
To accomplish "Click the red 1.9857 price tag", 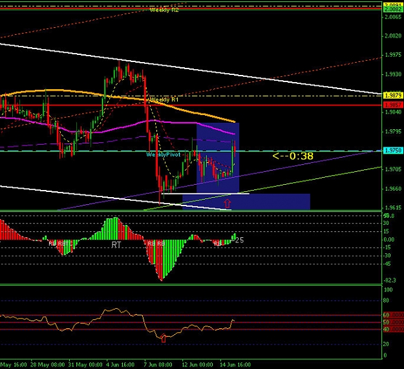I will (x=393, y=105).
